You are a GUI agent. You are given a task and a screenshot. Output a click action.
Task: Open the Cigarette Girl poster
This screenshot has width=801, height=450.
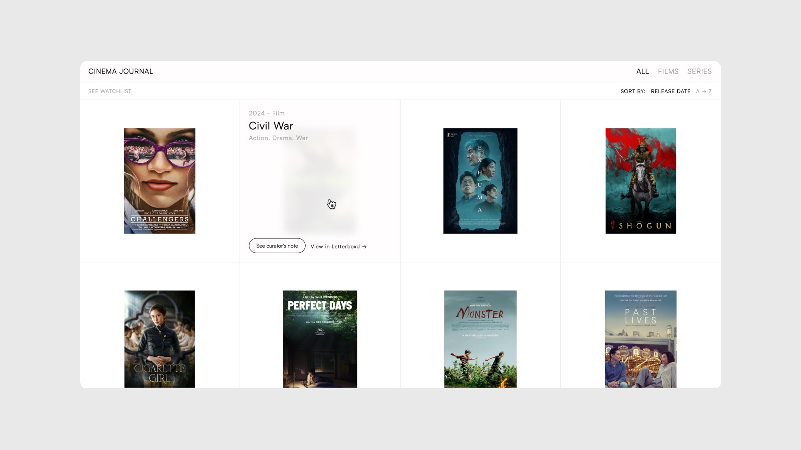point(159,339)
